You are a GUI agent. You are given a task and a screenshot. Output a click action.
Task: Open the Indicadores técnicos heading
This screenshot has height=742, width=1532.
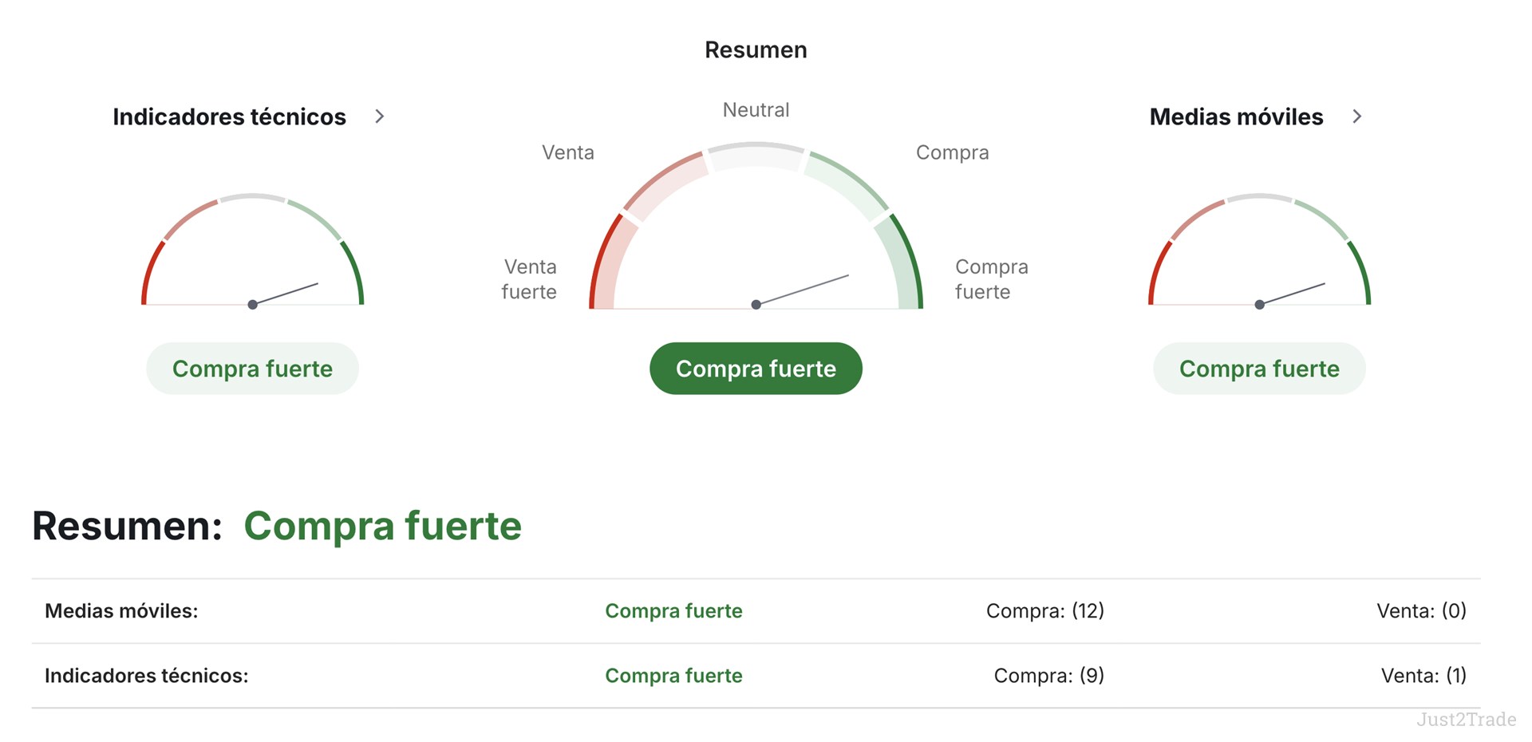pos(229,116)
